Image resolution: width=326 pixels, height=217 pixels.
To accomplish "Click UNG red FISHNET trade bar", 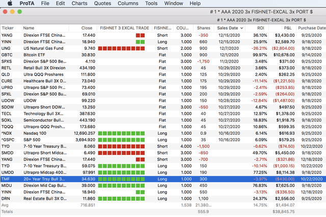I will (121, 48).
